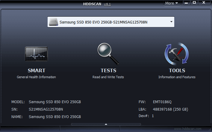212x132 pixels.
Task: Open the More menu
Action: coord(172,3)
